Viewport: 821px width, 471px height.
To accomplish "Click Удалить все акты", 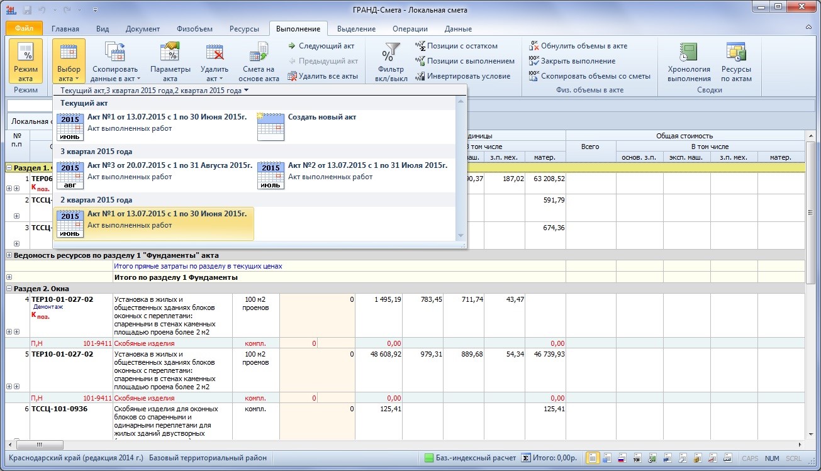I will tap(323, 76).
